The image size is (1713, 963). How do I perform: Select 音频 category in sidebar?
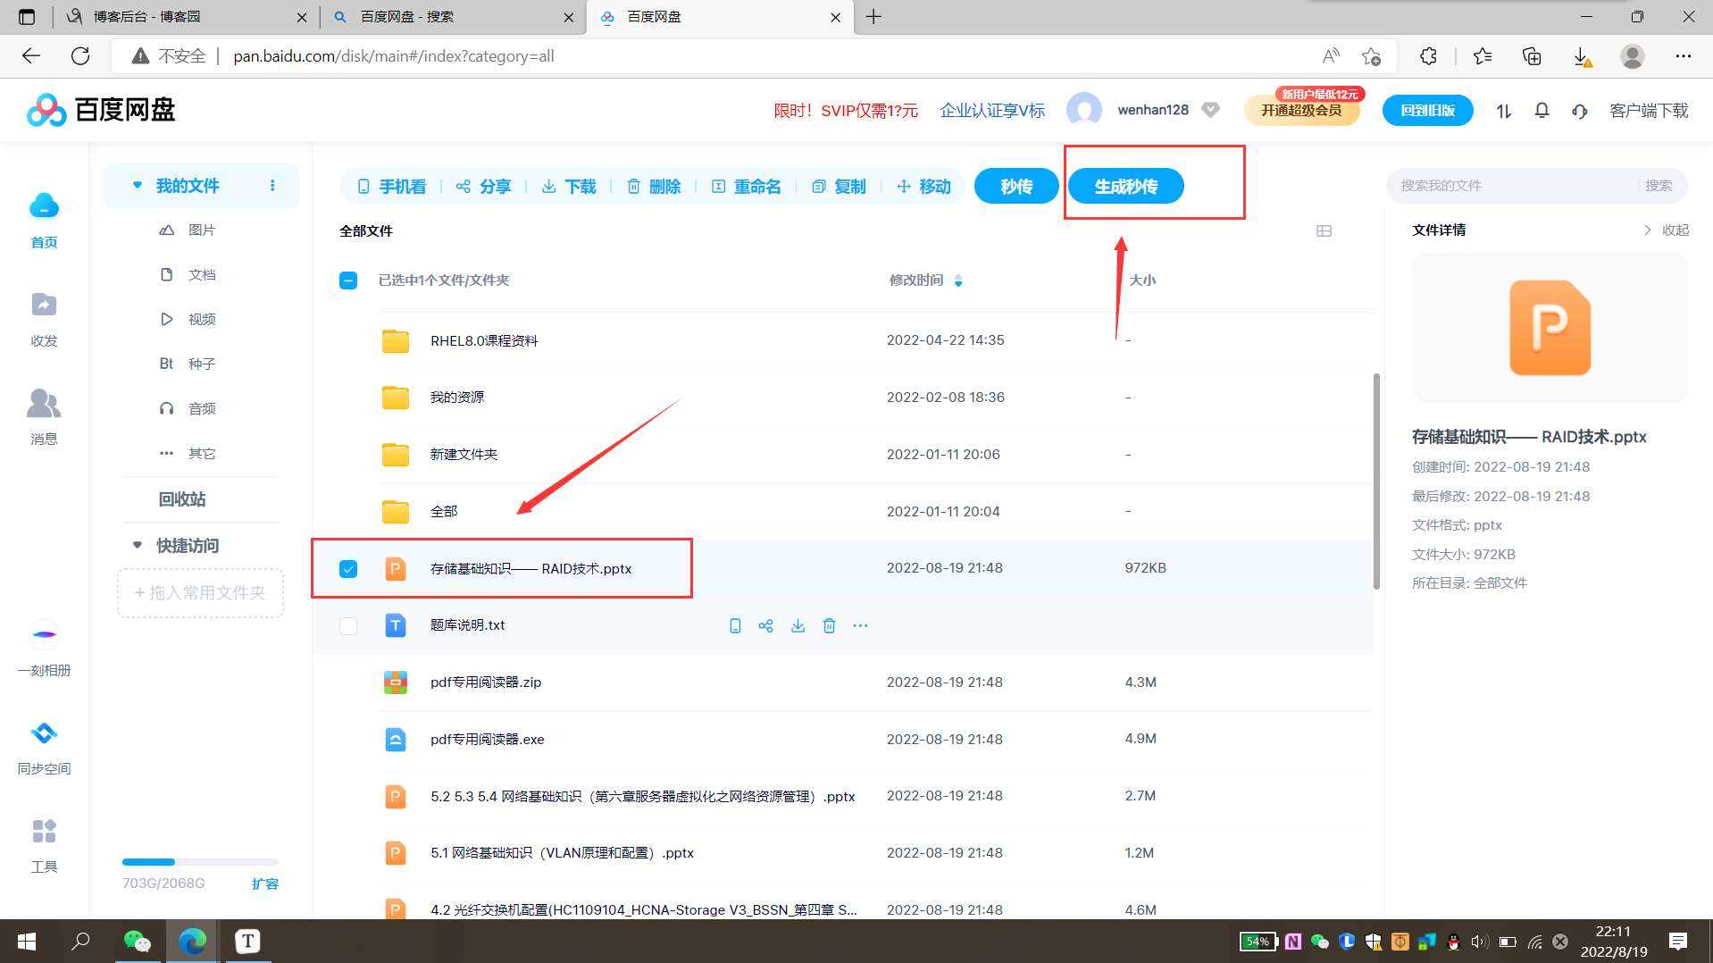188,408
